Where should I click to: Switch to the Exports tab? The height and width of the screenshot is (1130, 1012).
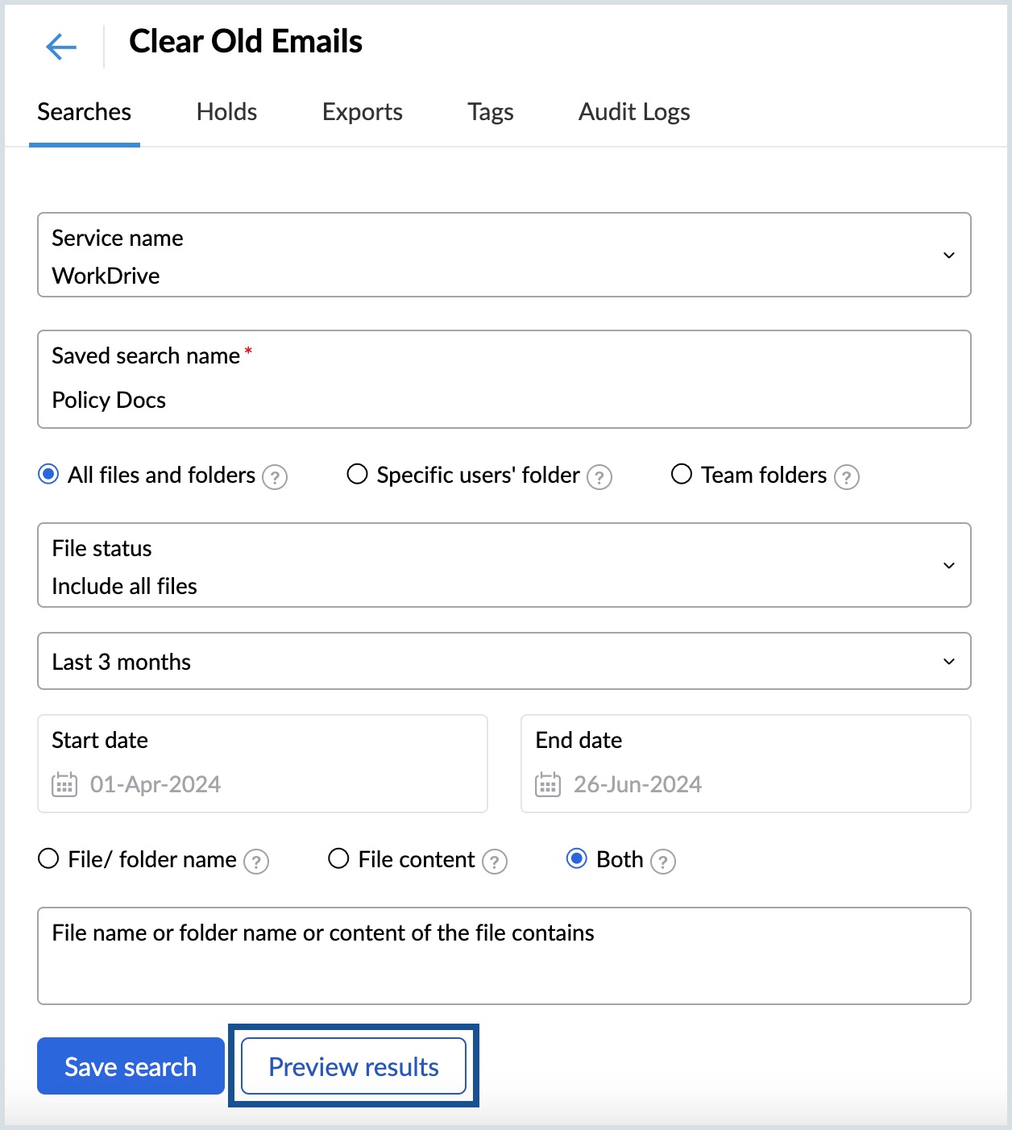[x=363, y=112]
